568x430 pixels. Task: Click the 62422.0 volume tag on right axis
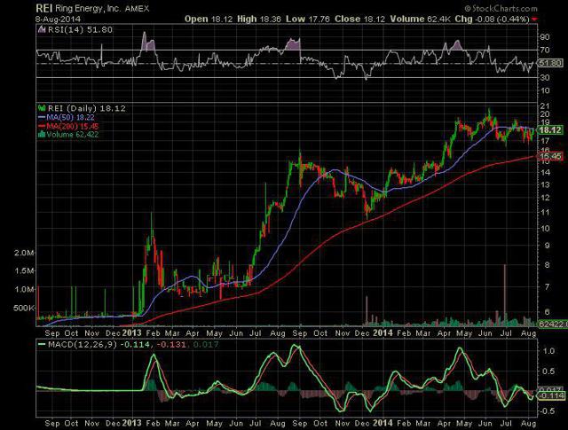coord(553,324)
